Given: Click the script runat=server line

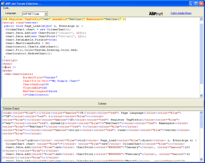Looking at the screenshot, I should click(x=20, y=22).
